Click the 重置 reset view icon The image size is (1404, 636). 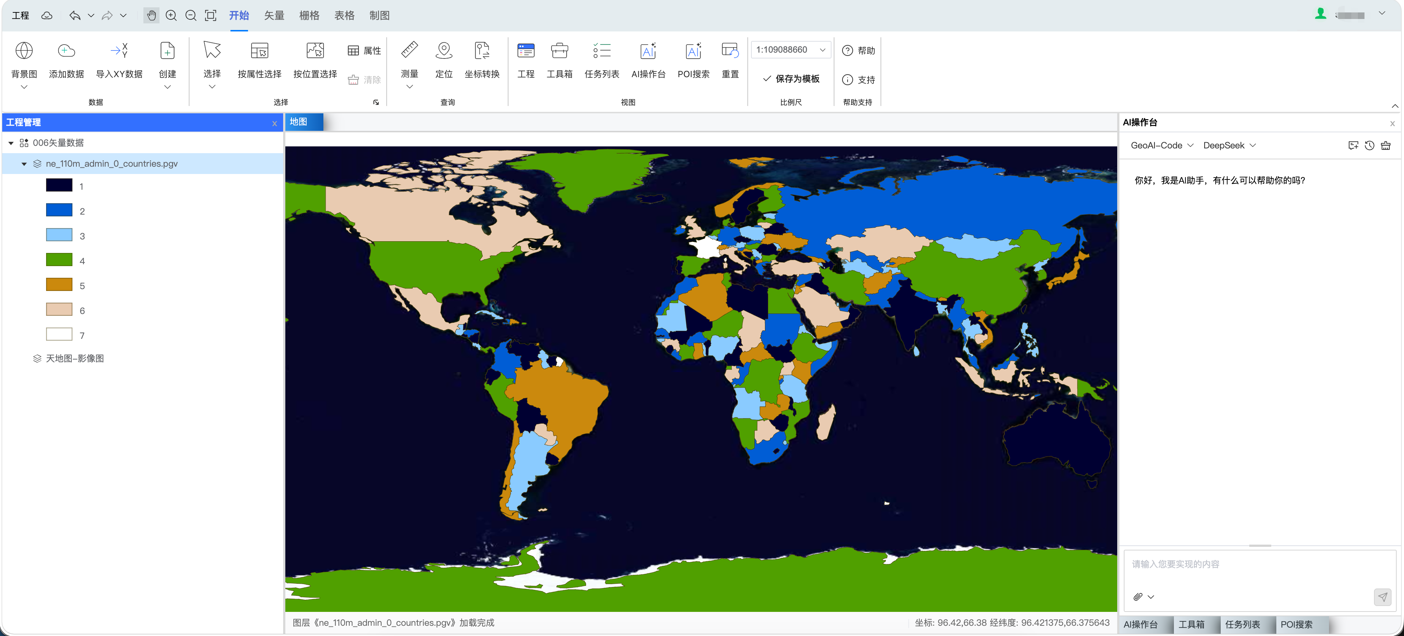[x=730, y=51]
